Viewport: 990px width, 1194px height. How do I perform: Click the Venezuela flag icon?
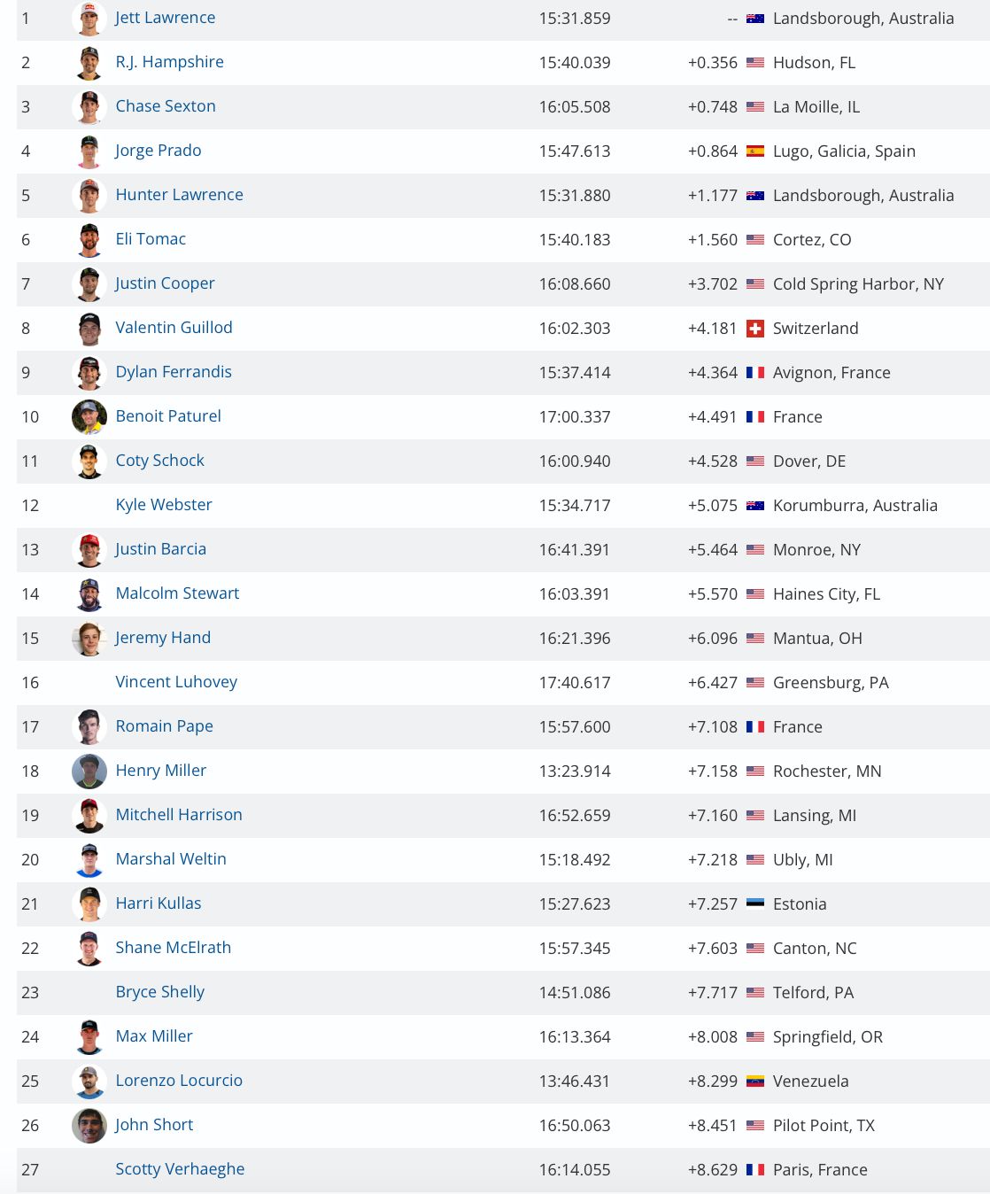[755, 1081]
